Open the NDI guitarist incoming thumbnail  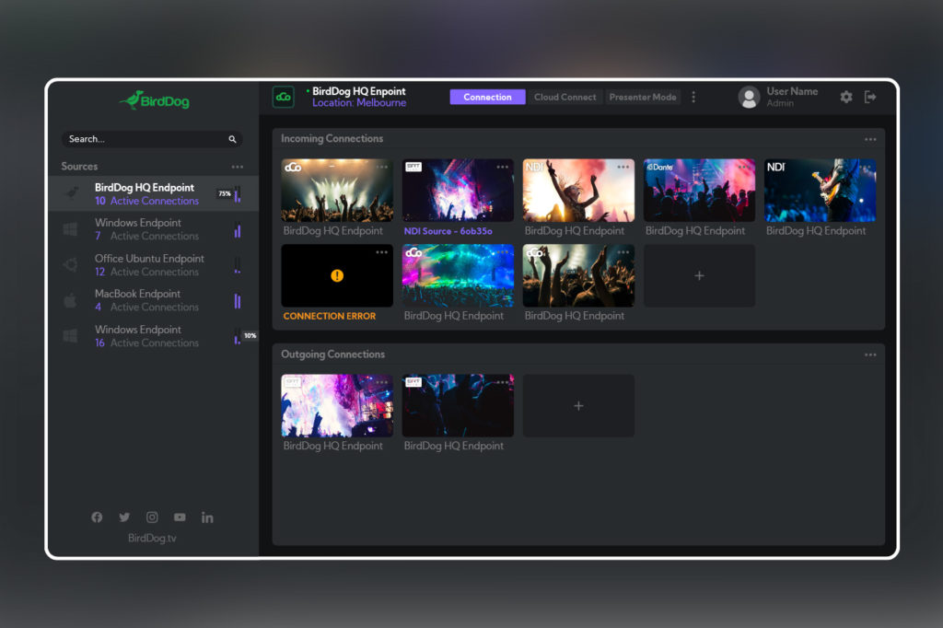click(x=820, y=190)
